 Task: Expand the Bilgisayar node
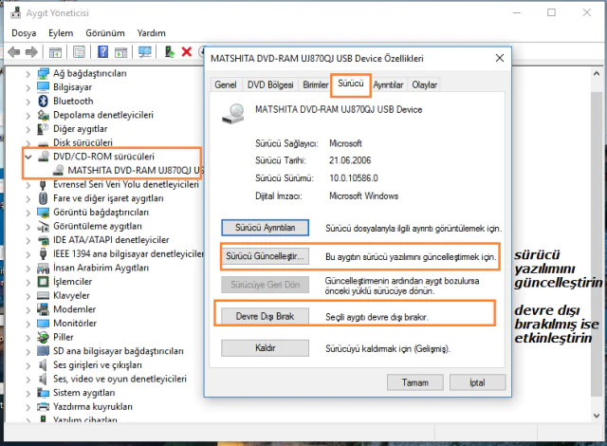28,87
